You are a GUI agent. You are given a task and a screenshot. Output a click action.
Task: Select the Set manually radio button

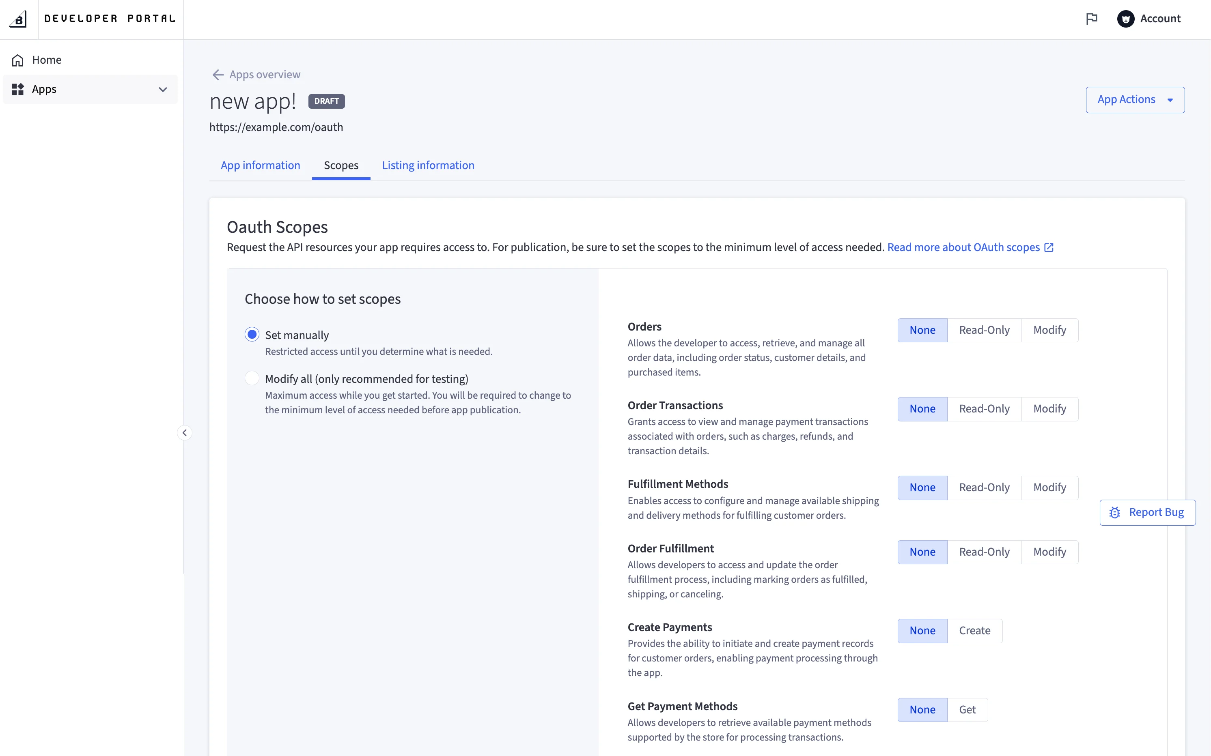252,334
